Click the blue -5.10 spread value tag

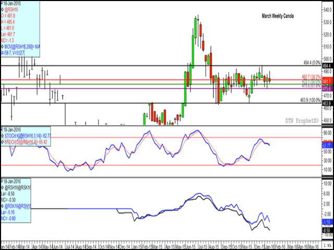[x=328, y=221]
